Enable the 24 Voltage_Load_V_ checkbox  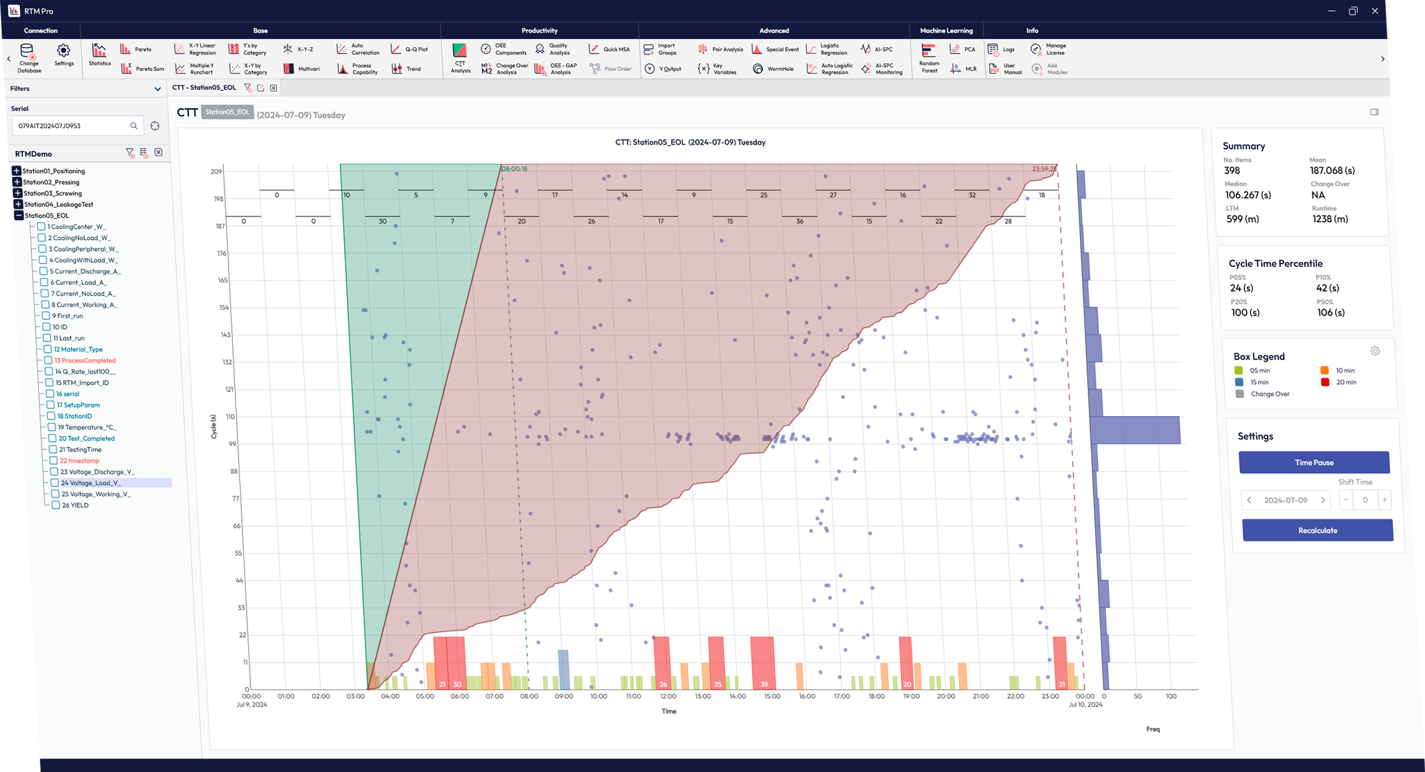(x=56, y=483)
